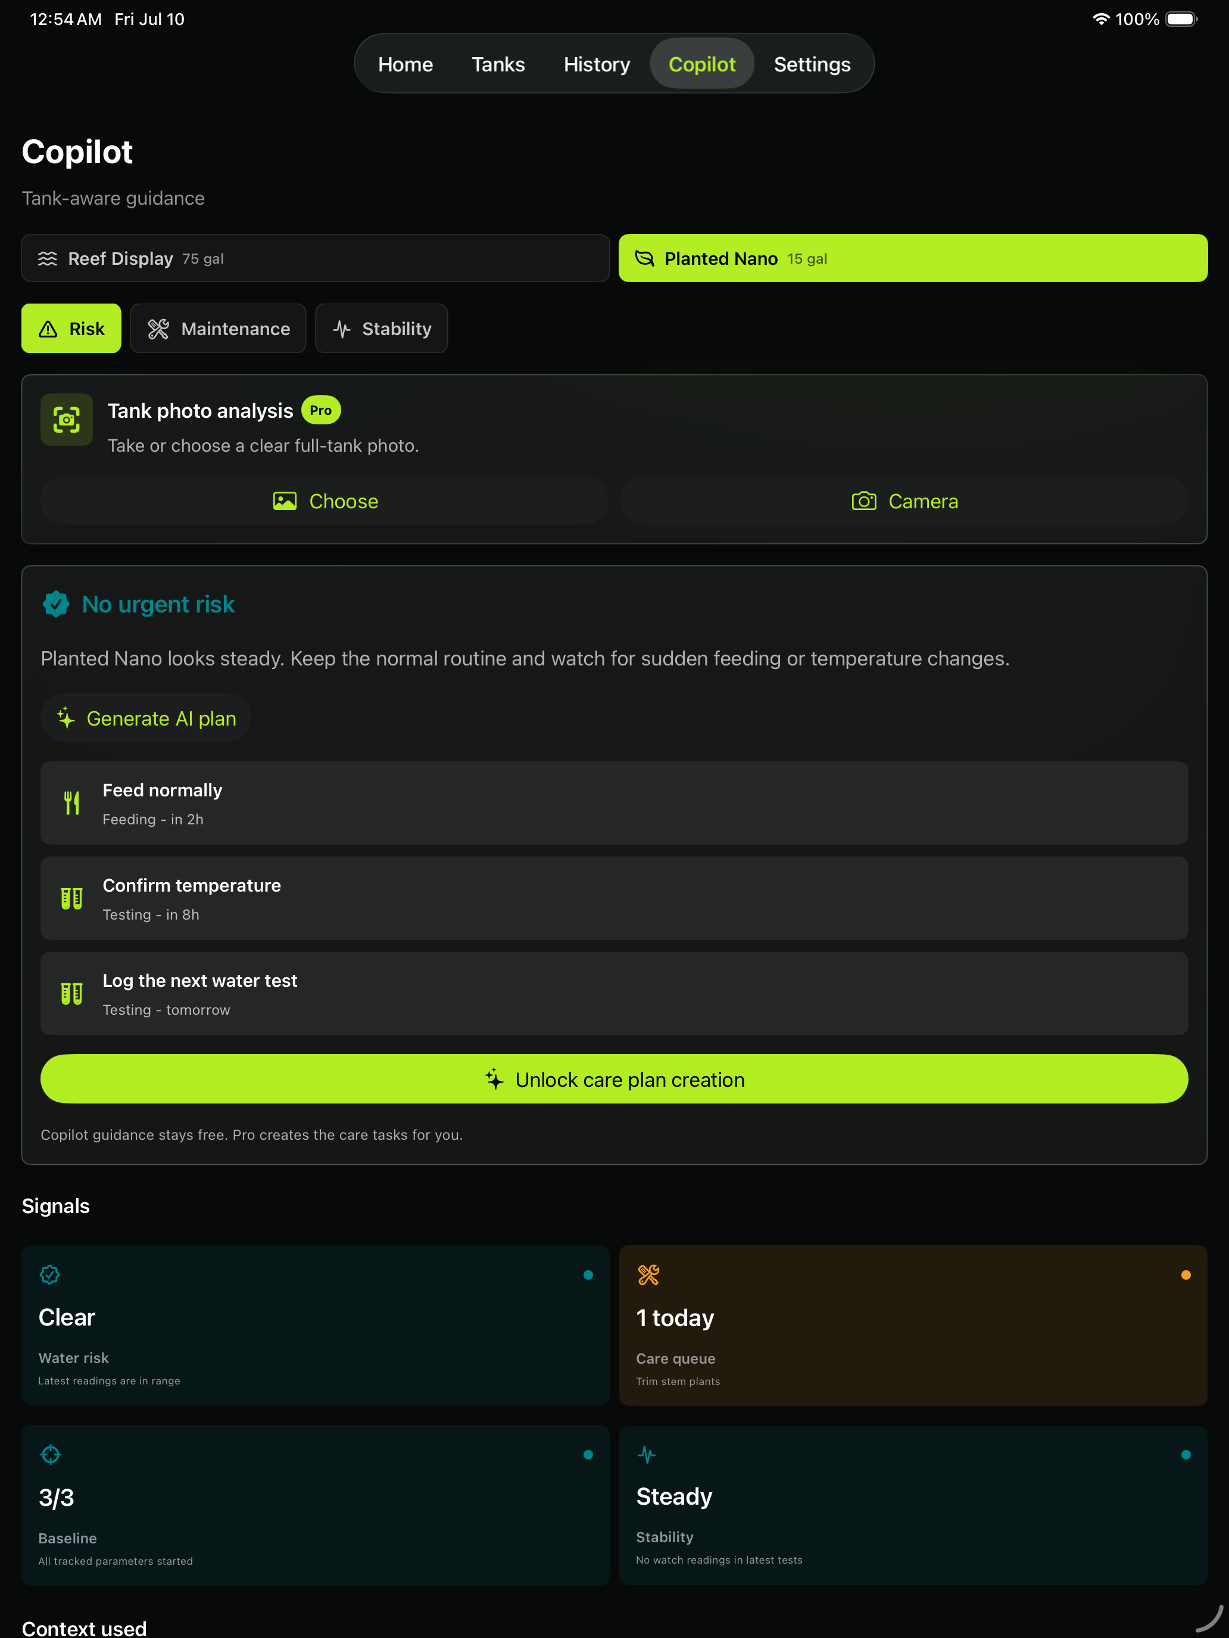Switch to the Risk mode
This screenshot has width=1229, height=1638.
[x=71, y=328]
